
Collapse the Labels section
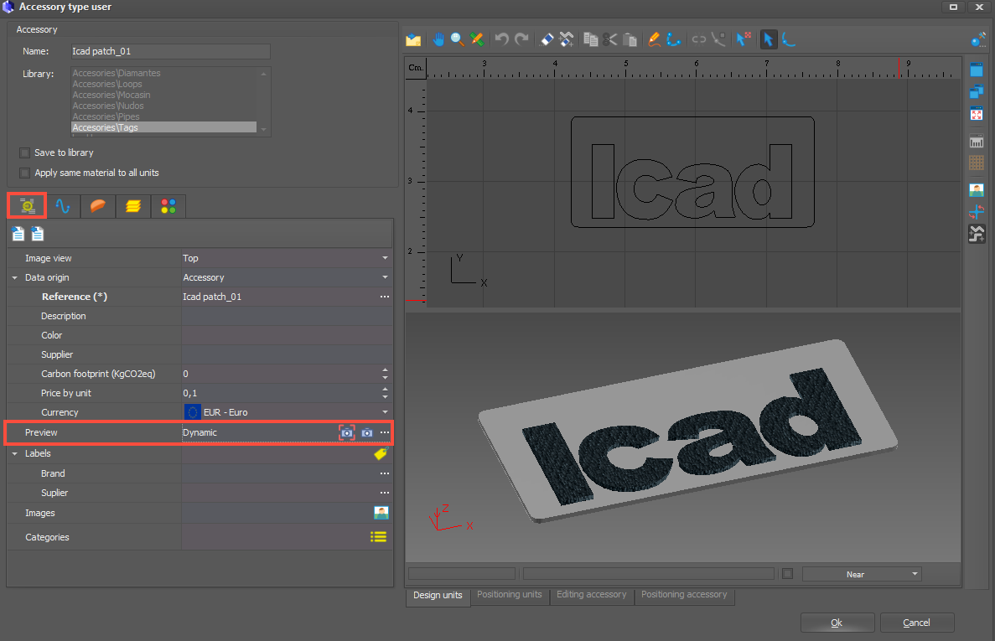(15, 453)
